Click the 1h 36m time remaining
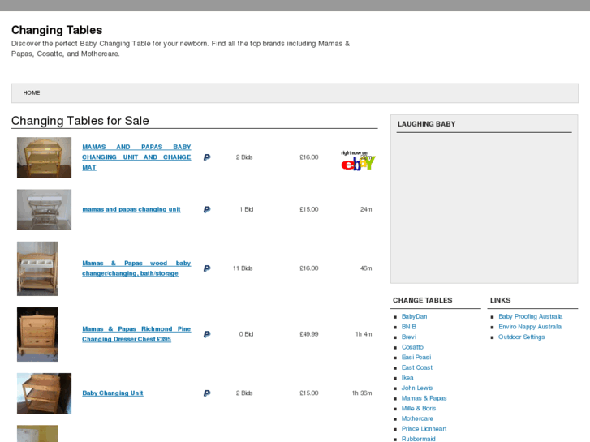 tap(362, 393)
